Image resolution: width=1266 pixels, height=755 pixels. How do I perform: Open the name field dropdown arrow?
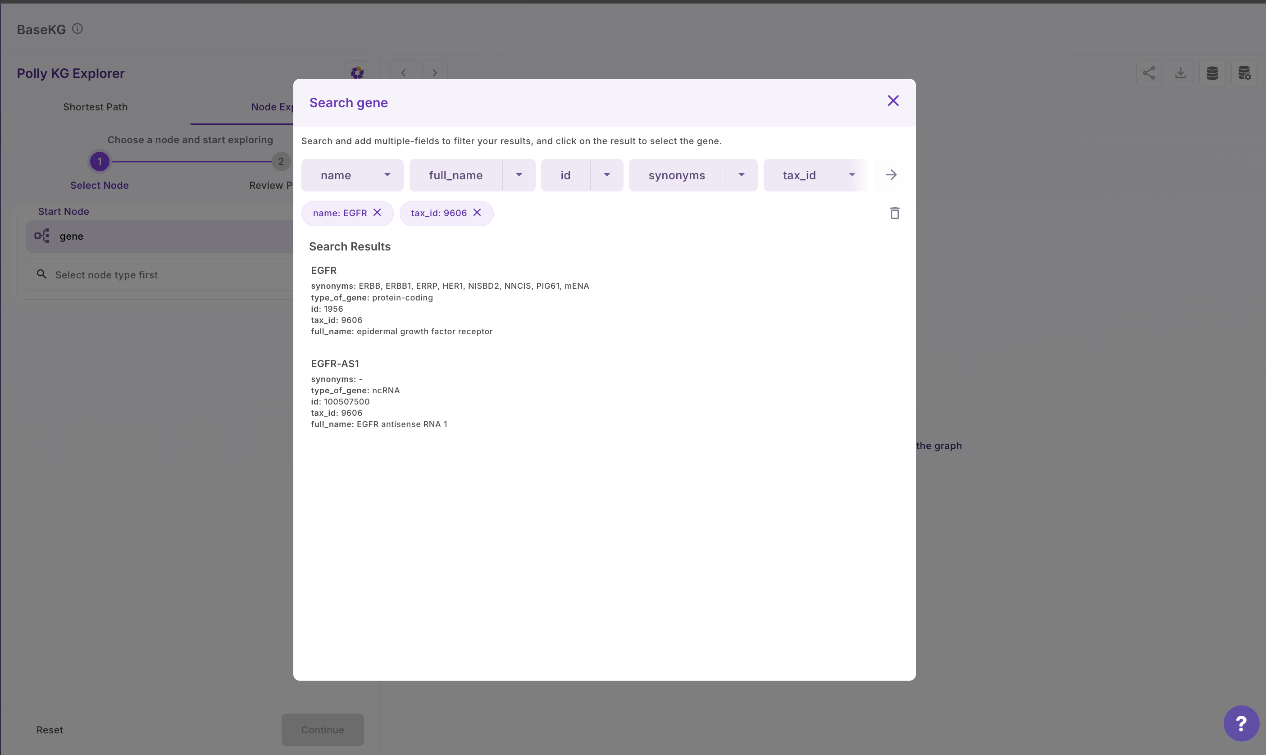click(x=387, y=174)
